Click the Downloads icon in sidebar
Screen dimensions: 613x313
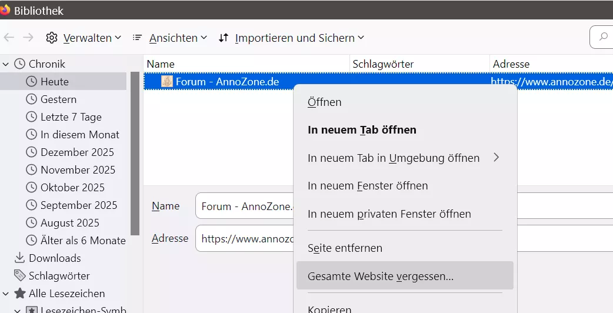click(x=19, y=258)
